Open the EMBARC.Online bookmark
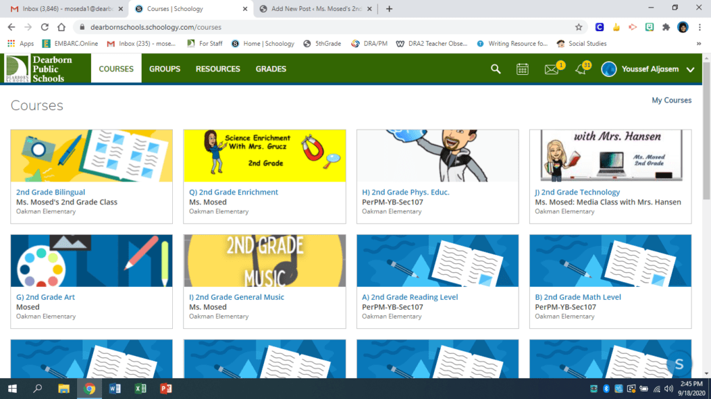The height and width of the screenshot is (399, 711). 70,44
